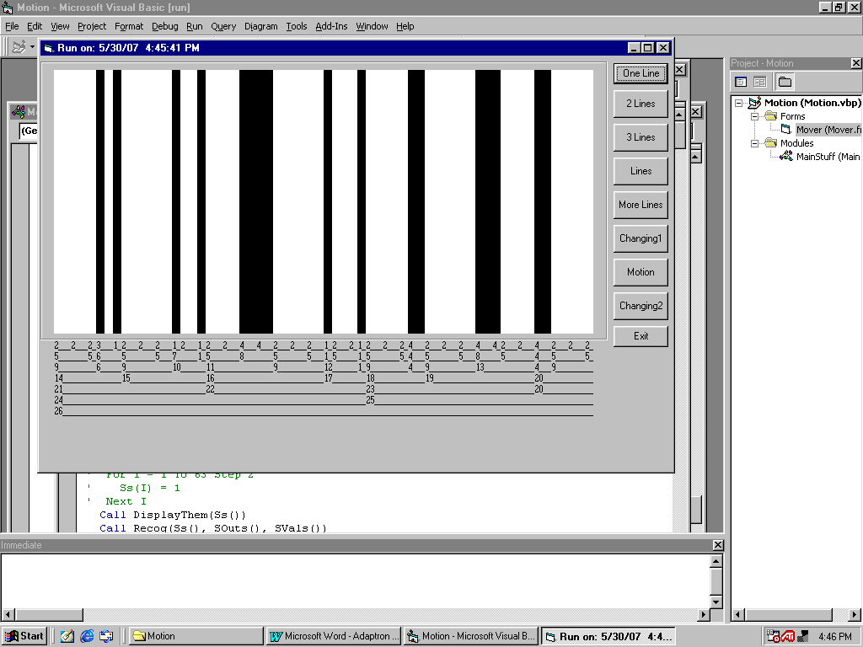The image size is (863, 647).
Task: Open the Window menu
Action: point(372,26)
